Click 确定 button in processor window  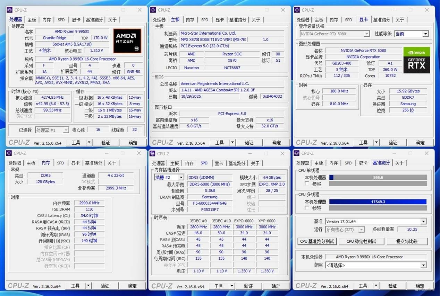tap(133, 142)
